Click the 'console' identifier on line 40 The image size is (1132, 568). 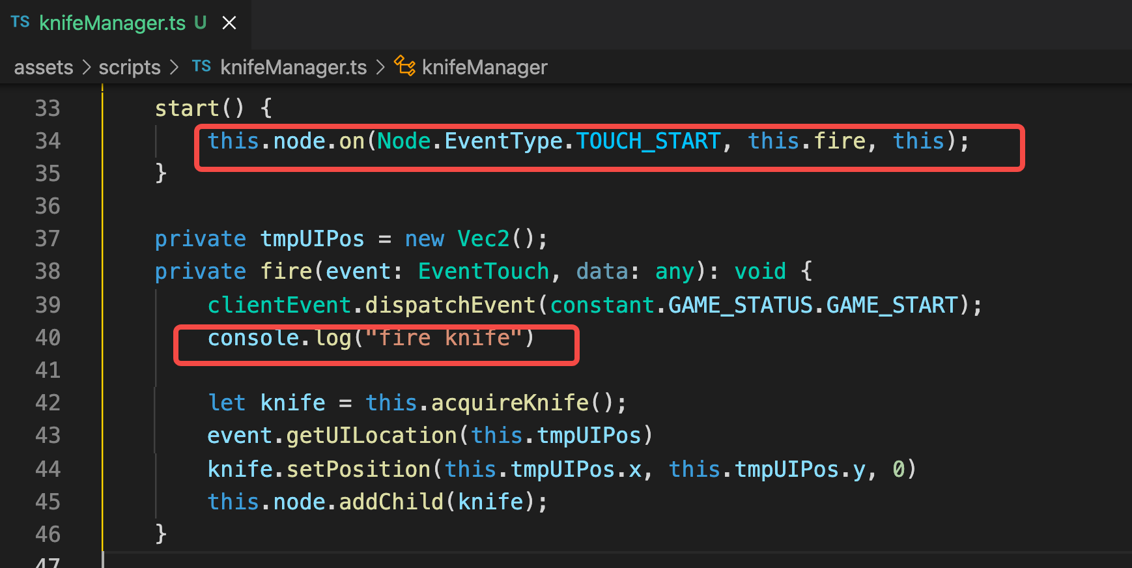click(x=253, y=337)
